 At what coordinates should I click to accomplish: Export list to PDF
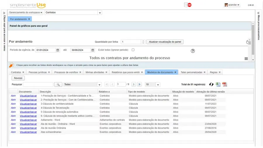(x=225, y=85)
